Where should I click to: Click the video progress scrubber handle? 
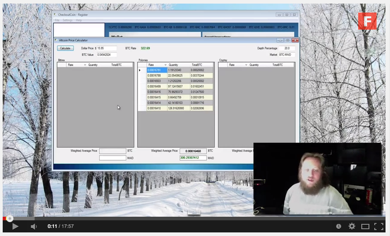10,219
